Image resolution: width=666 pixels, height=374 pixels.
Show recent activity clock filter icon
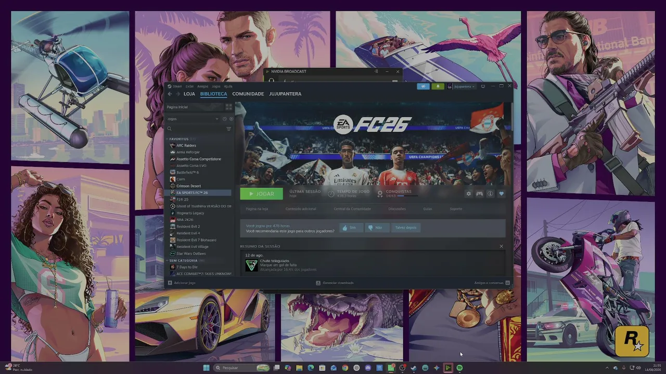coord(225,119)
